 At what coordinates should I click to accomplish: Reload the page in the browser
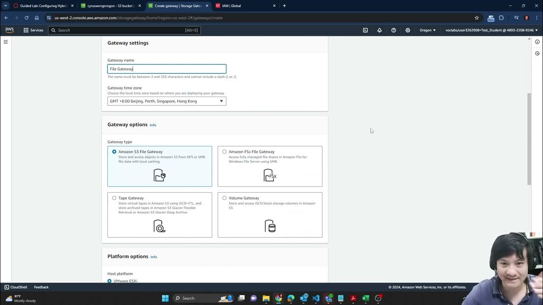pos(26,18)
